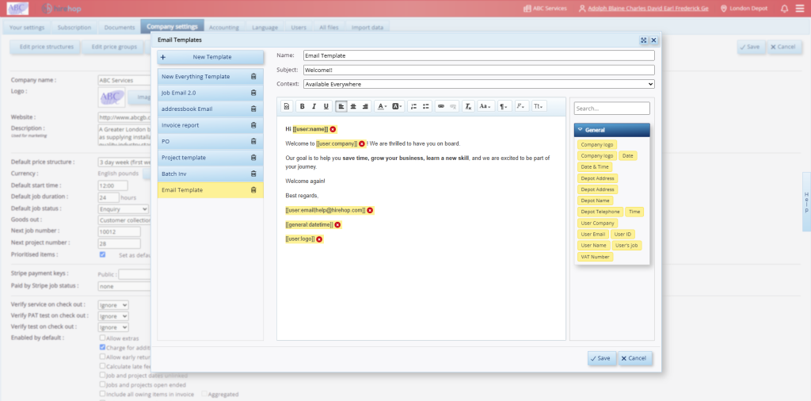The height and width of the screenshot is (401, 811).
Task: Open the text background color picker
Action: [x=398, y=106]
